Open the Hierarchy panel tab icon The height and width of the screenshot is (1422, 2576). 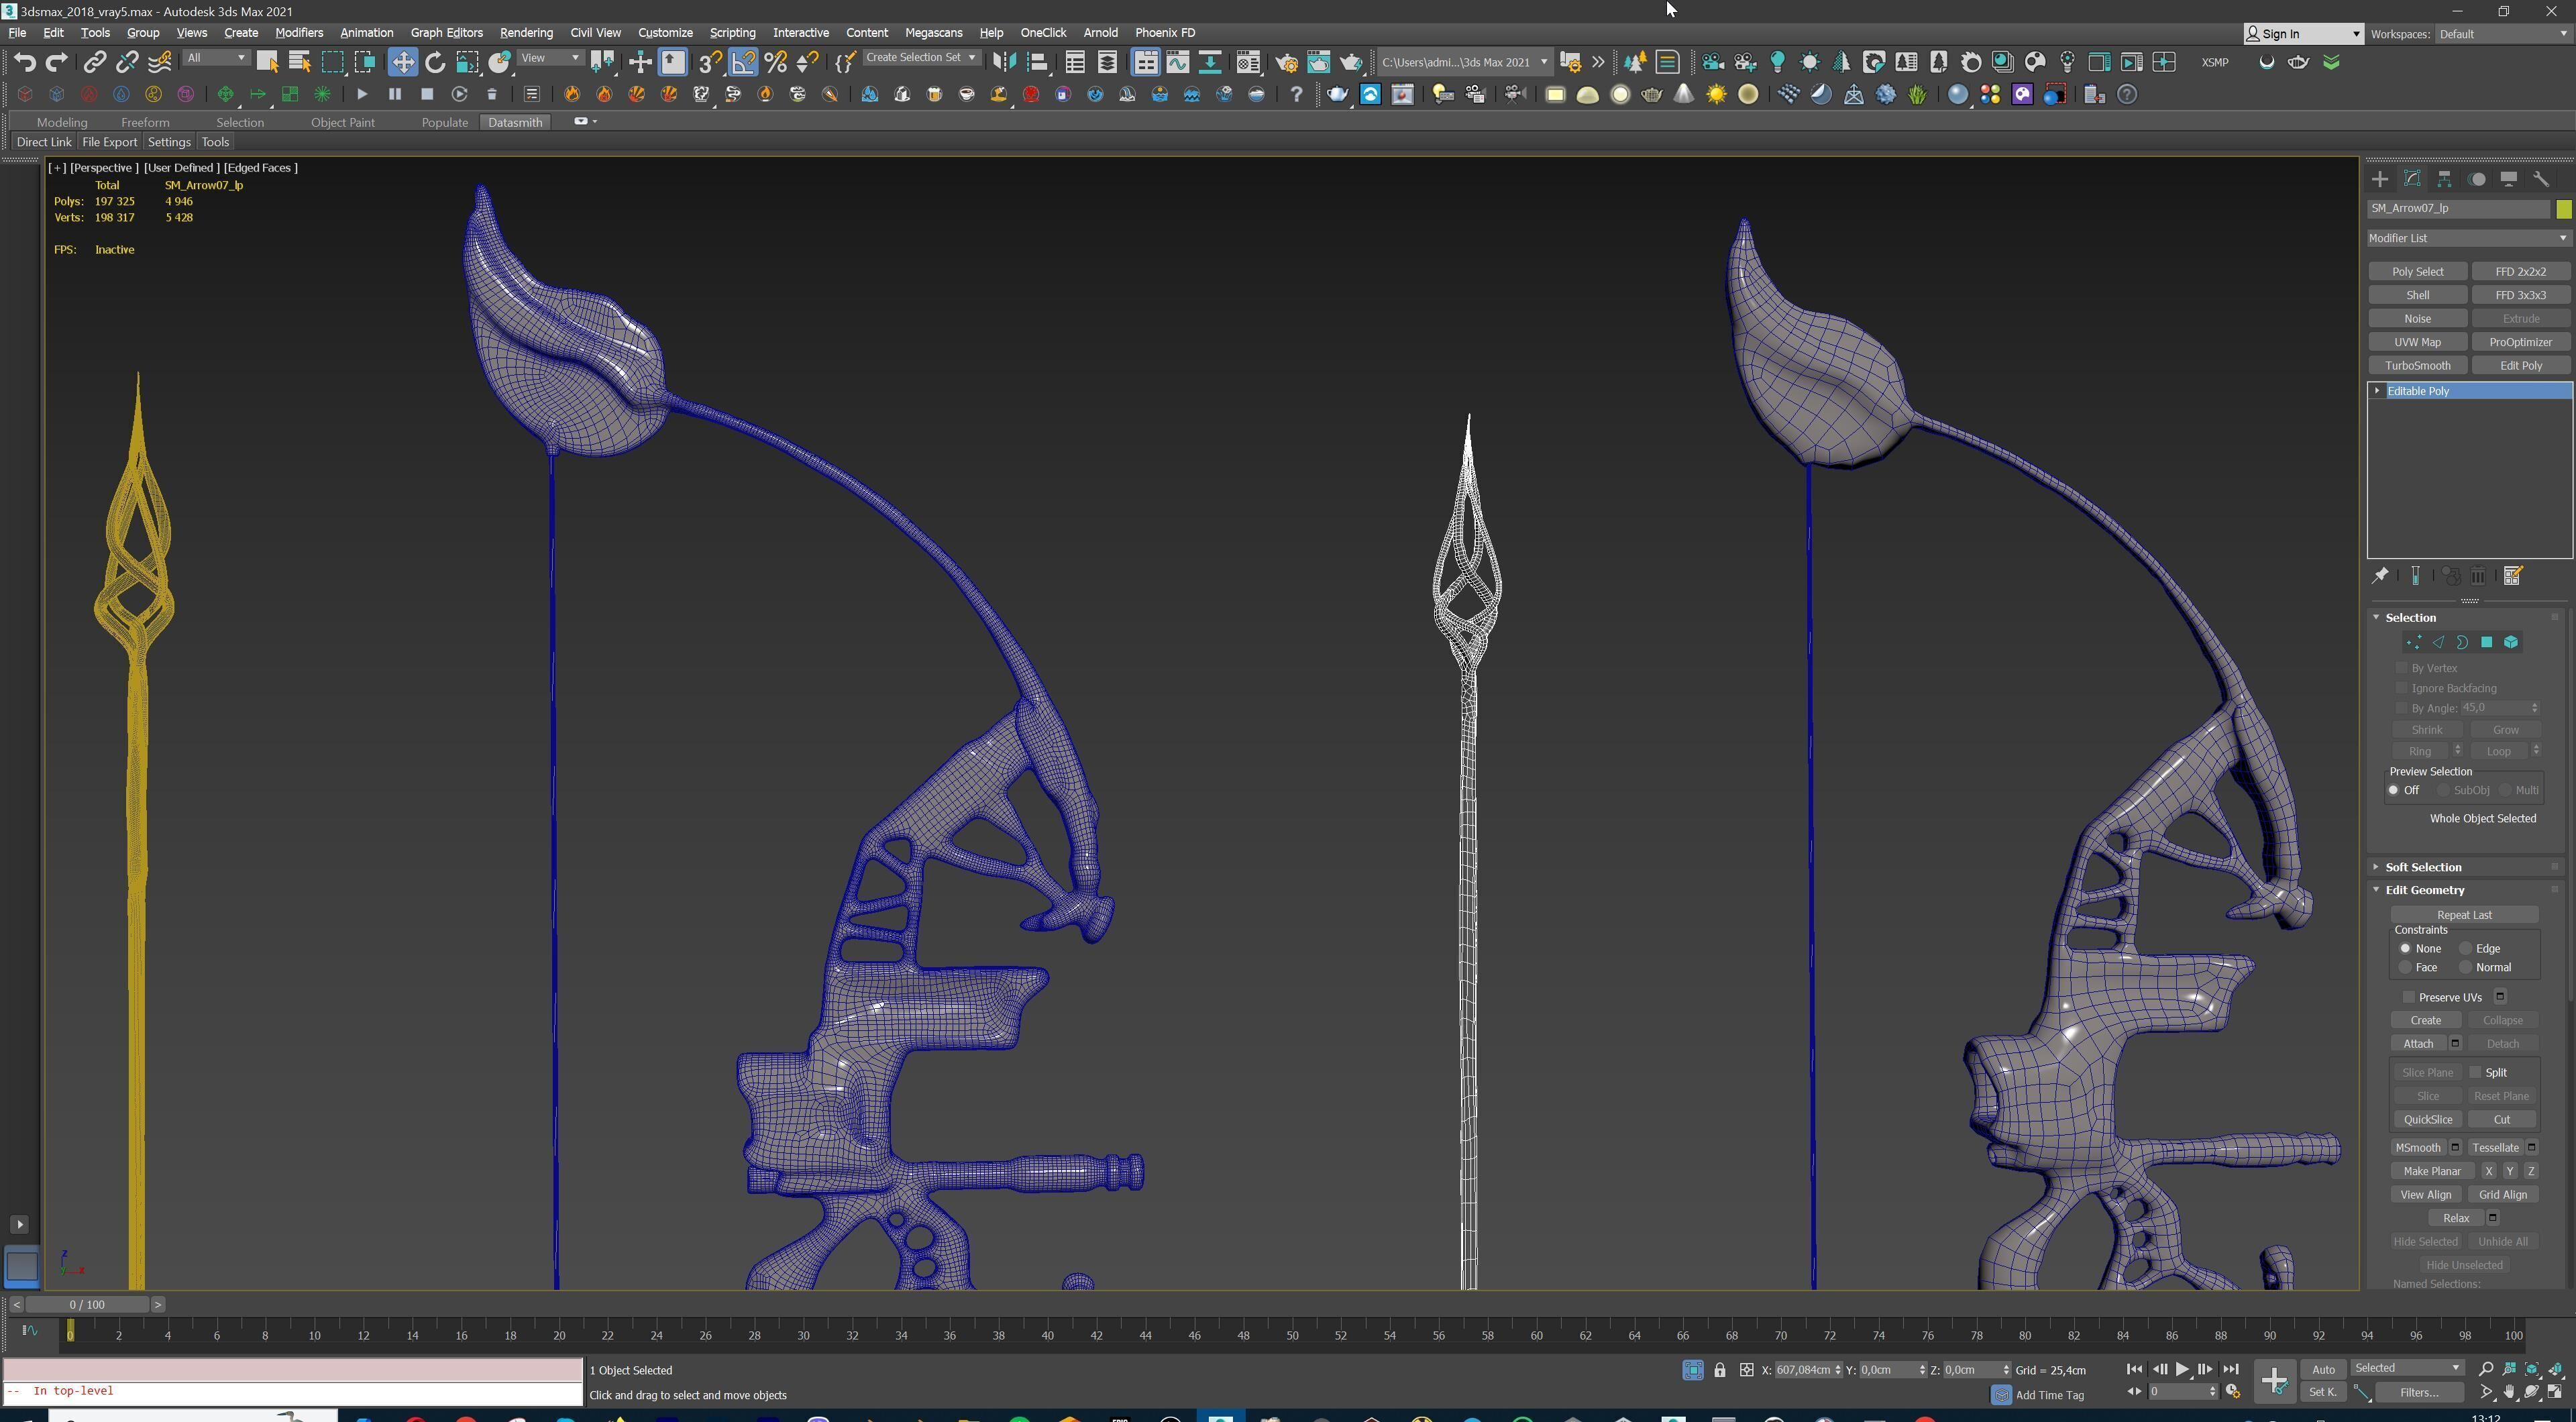click(x=2444, y=179)
